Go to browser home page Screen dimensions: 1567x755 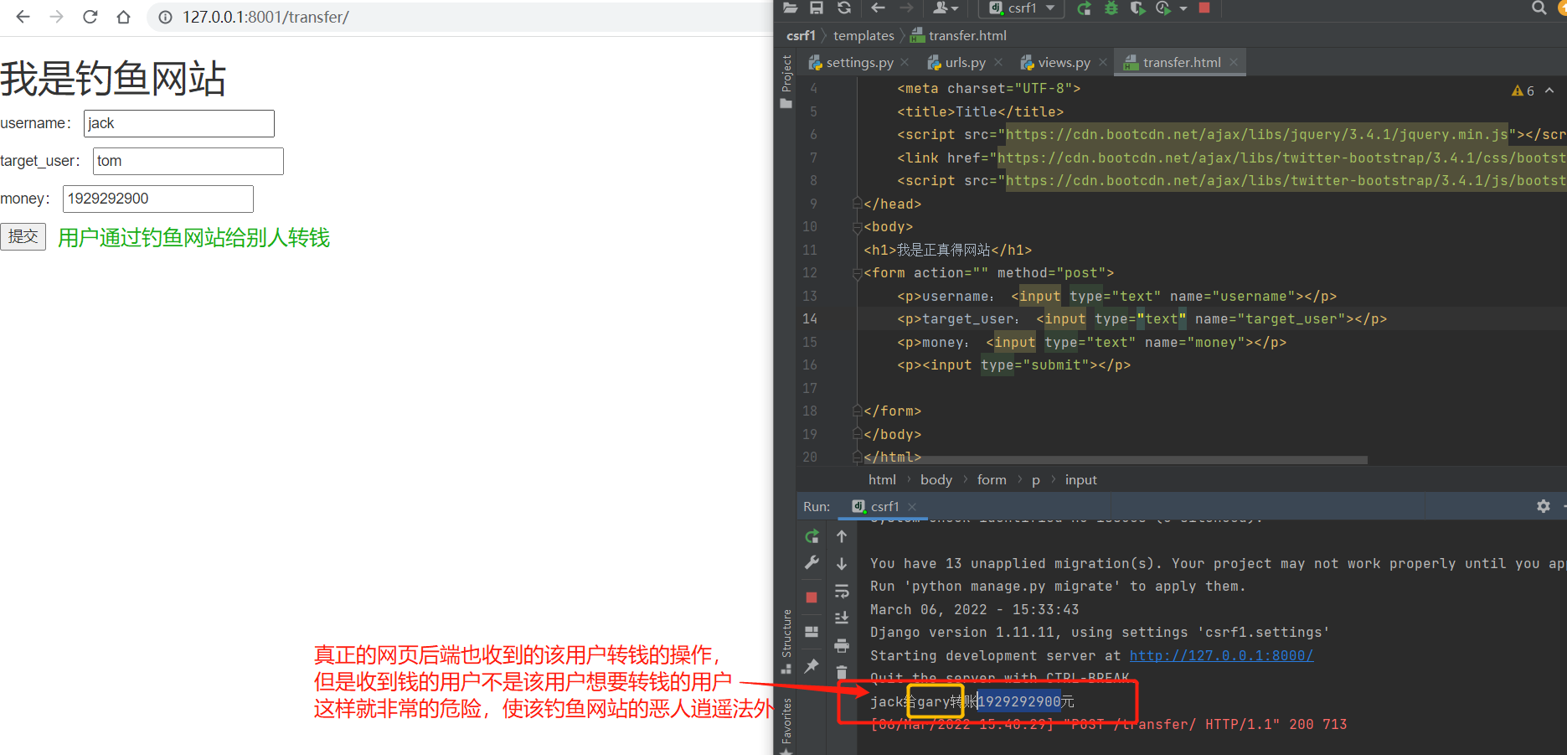pos(124,17)
